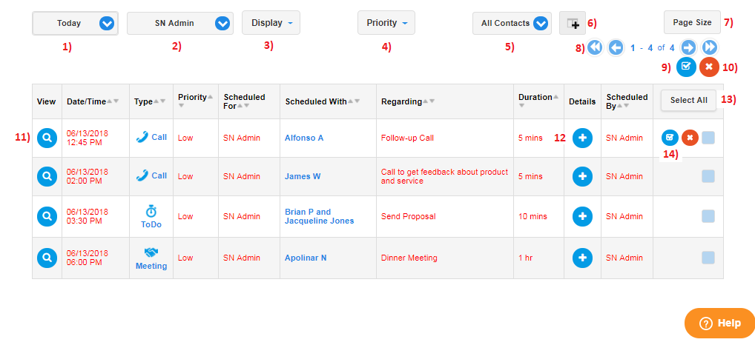This screenshot has width=755, height=345.
Task: Expand the SN Admin user dropdown
Action: (x=180, y=23)
